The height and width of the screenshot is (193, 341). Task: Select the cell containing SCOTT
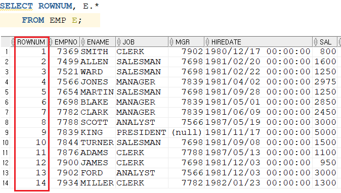[x=98, y=122]
